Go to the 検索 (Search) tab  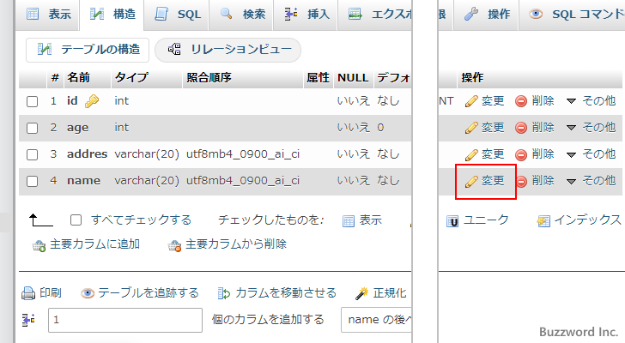[x=241, y=15]
